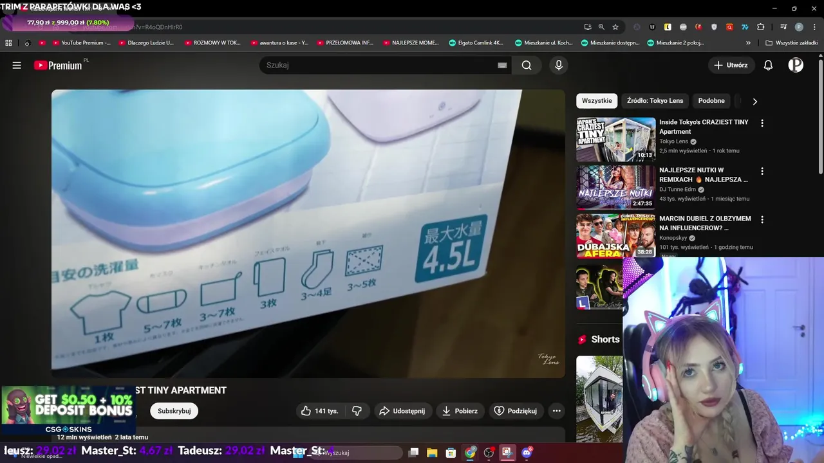Open the Wszystkie zakładki bookmarks folder

tap(792, 43)
